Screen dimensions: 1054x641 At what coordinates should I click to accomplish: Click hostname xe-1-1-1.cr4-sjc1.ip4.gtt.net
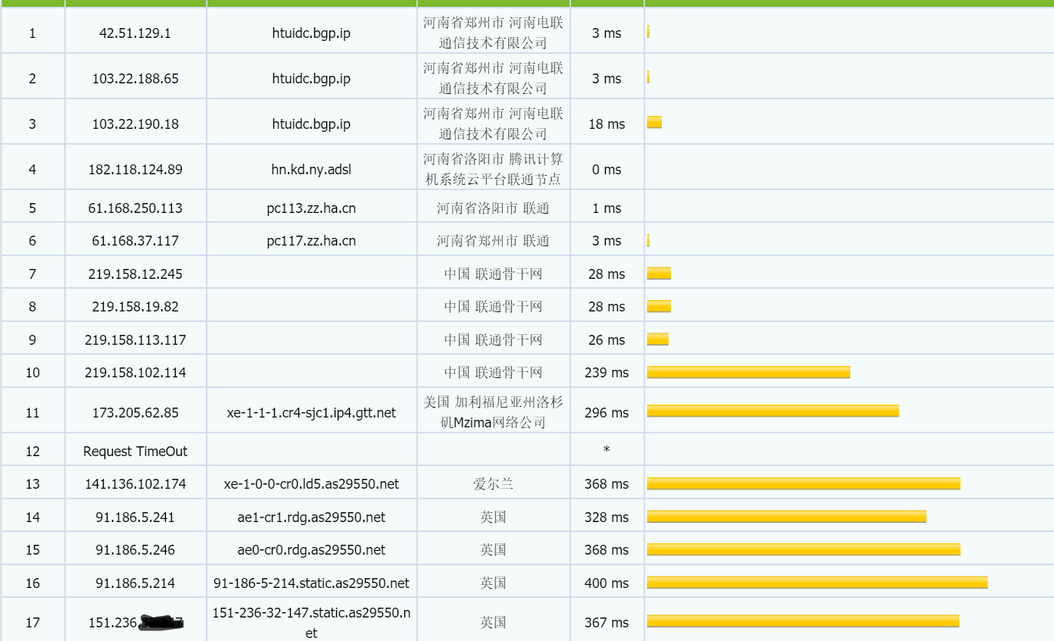pos(311,413)
